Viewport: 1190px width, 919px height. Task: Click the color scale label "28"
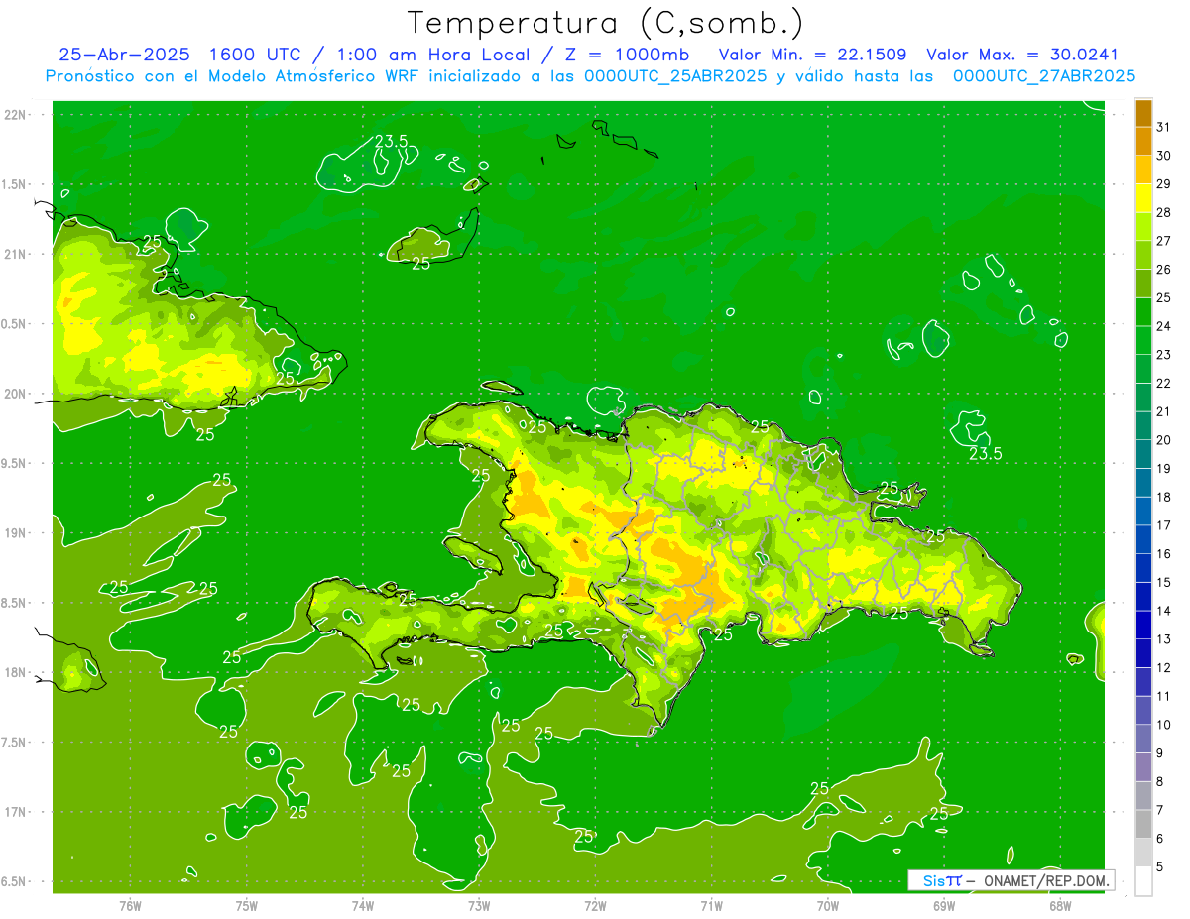[x=1164, y=212]
